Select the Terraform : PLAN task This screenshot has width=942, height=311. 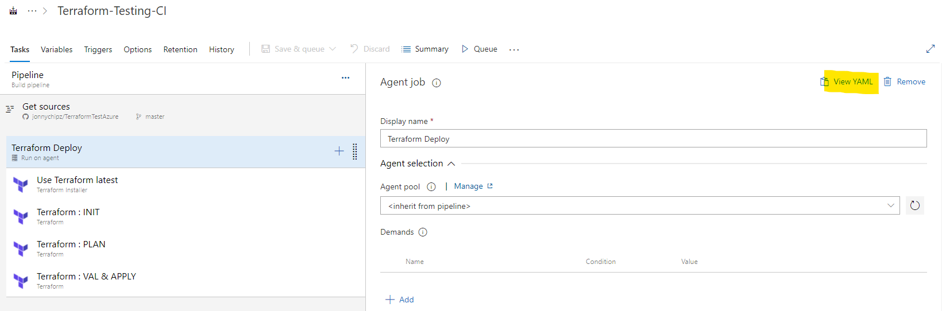(71, 244)
